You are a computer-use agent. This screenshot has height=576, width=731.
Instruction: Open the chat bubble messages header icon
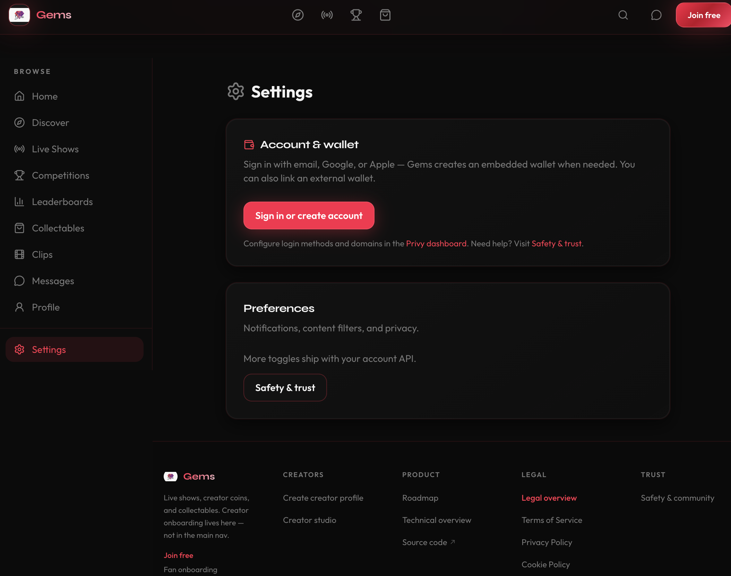(x=656, y=15)
